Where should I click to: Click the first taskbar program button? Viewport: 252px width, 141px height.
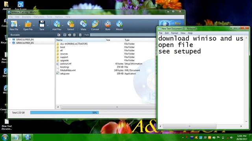click(16, 137)
